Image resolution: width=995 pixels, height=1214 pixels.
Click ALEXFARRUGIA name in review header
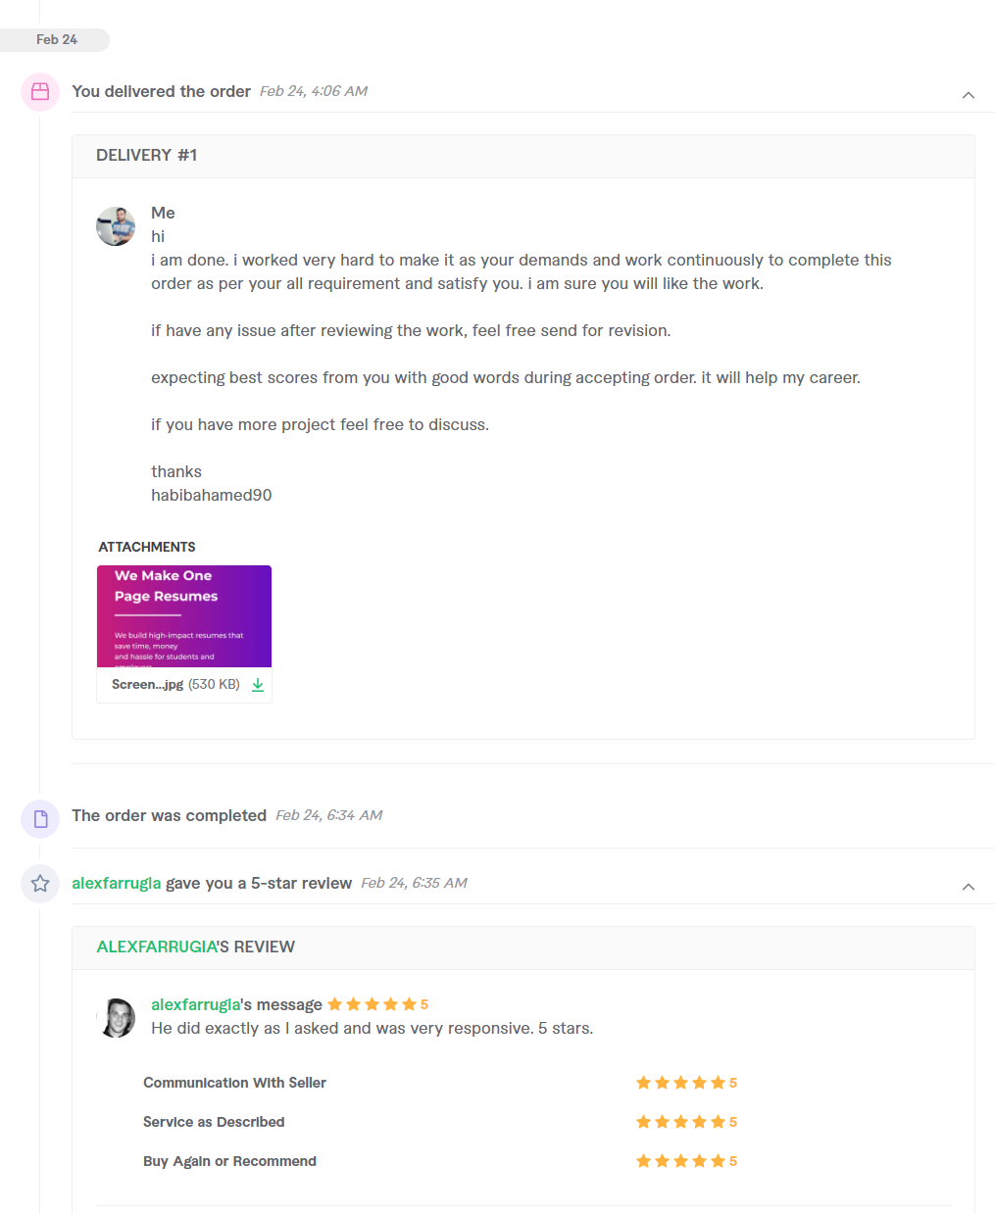[156, 947]
